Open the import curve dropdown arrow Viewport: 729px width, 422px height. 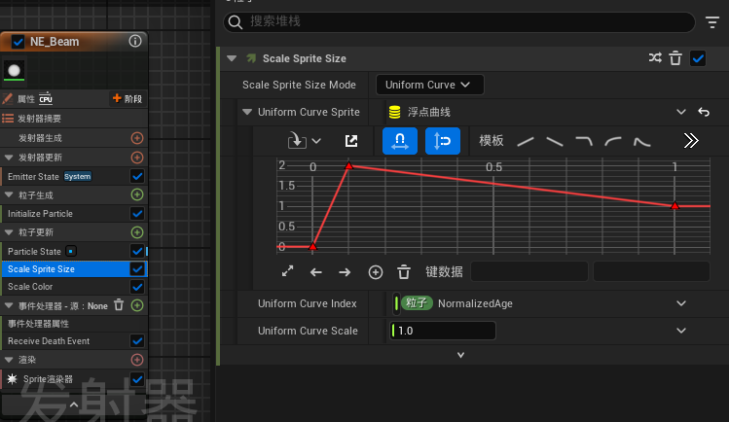[x=316, y=141]
